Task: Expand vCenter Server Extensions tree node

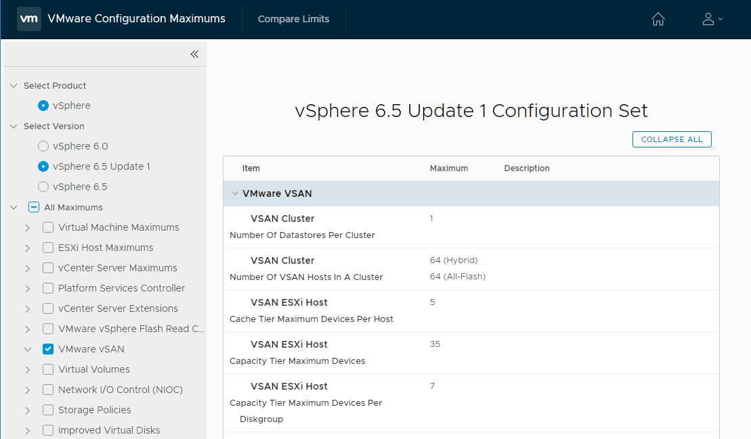Action: coord(28,309)
